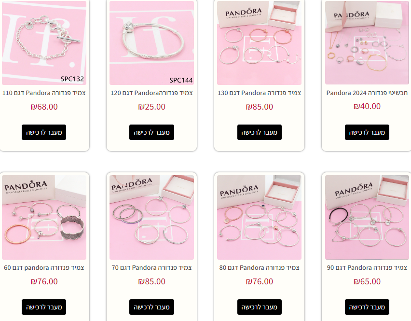Open the SPC144 snake bracelet product image
The height and width of the screenshot is (321, 411).
tap(151, 43)
